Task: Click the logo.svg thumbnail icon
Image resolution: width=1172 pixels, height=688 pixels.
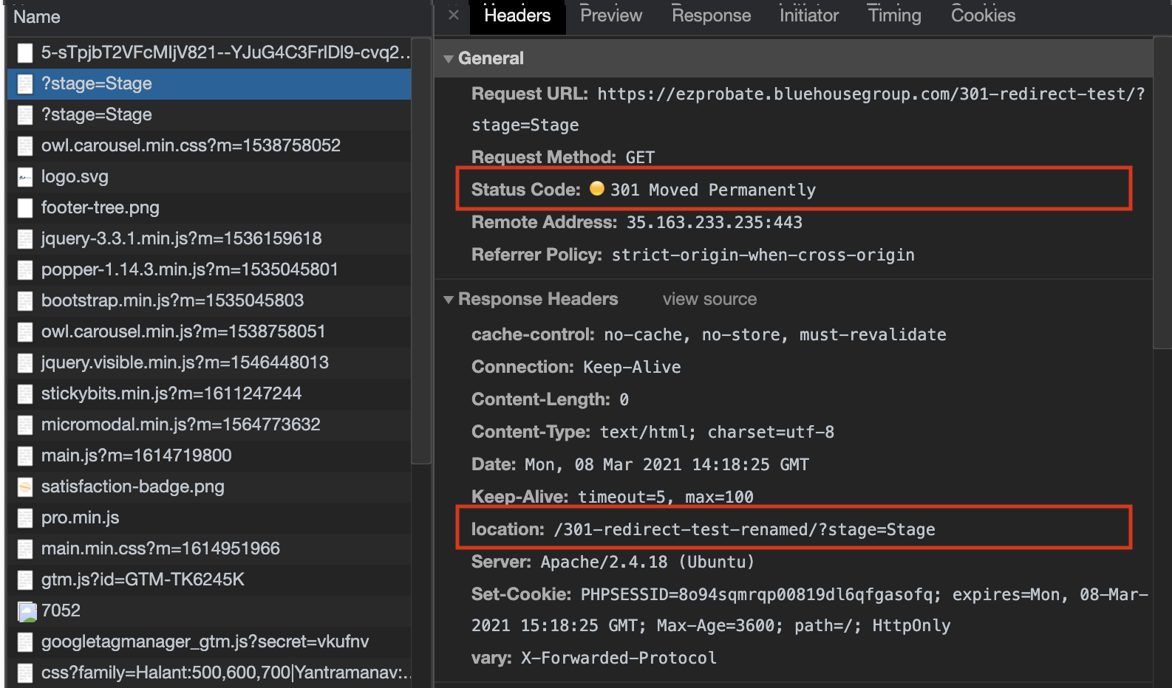Action: click(x=25, y=177)
